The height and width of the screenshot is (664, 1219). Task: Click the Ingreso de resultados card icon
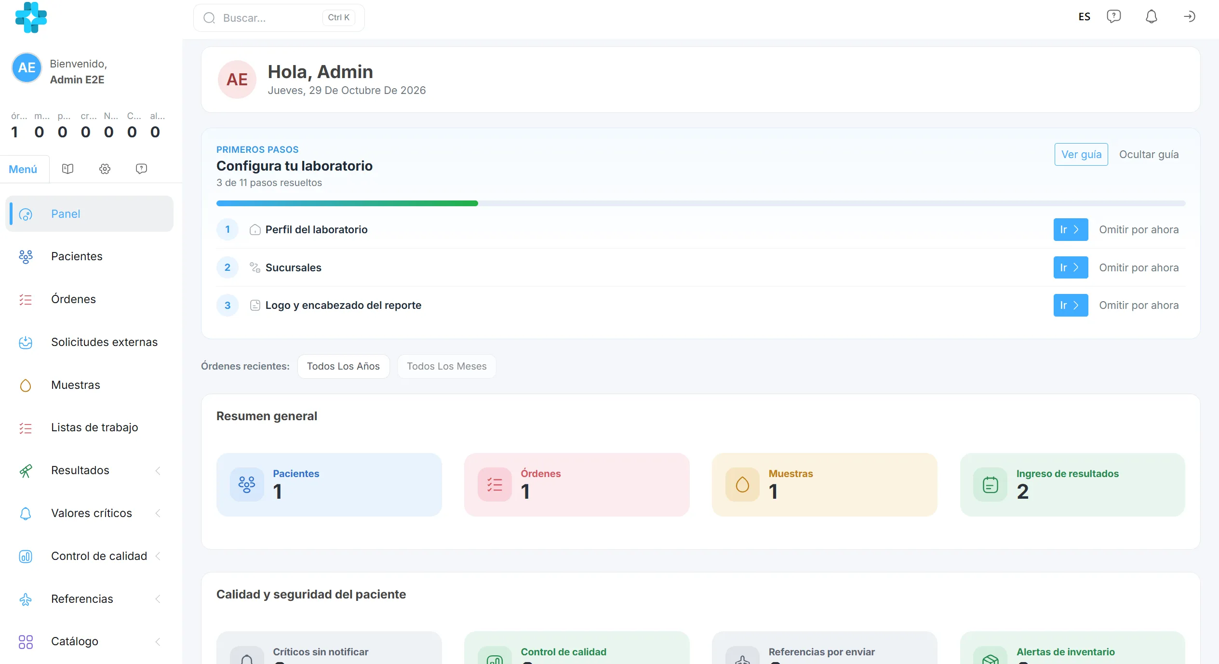(x=990, y=484)
